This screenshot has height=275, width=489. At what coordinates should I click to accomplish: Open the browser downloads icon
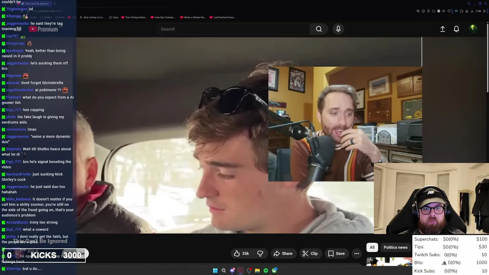click(x=472, y=11)
